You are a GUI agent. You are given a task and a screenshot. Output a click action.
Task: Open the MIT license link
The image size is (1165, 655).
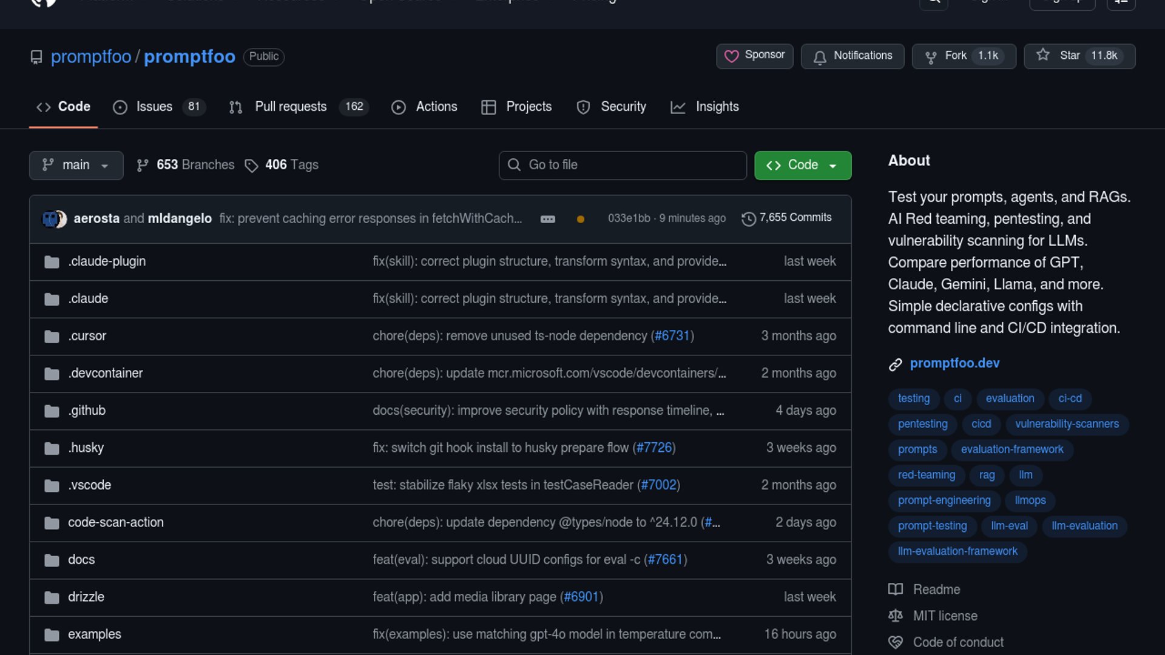(x=945, y=616)
